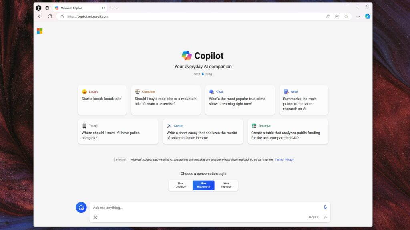Select the More Balanced conversation style
The image size is (410, 230).
(x=203, y=185)
